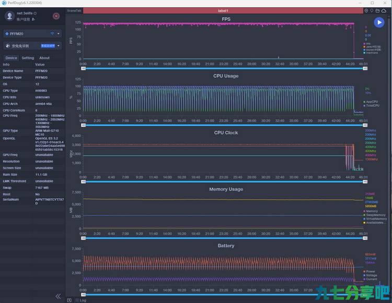This screenshot has height=303, width=392.
Task: Click the Battery chart title
Action: point(226,246)
